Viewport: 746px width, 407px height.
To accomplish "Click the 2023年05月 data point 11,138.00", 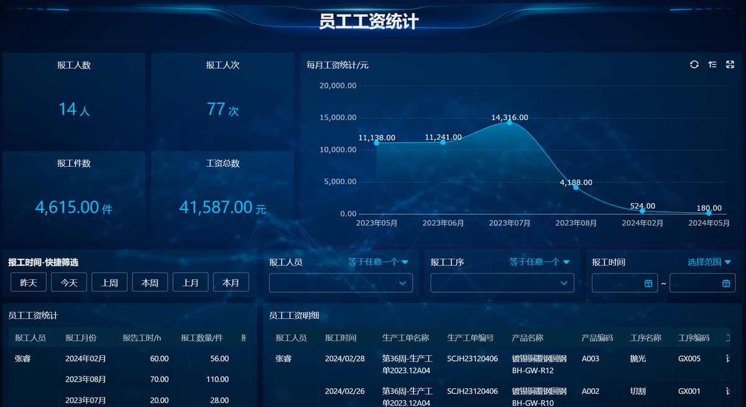I will pyautogui.click(x=376, y=143).
